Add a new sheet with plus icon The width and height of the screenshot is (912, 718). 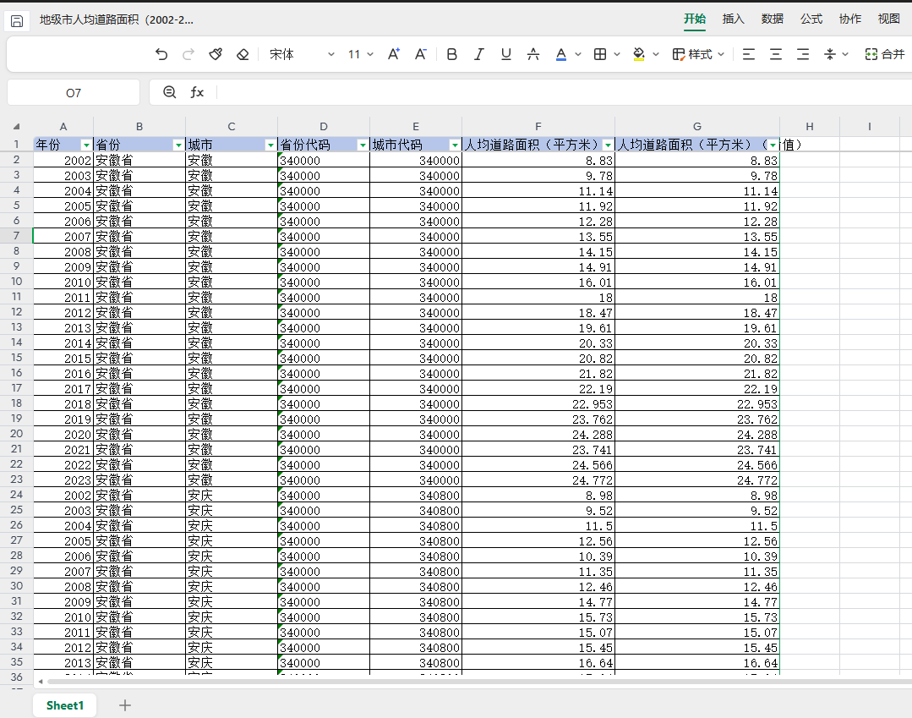[x=125, y=705]
